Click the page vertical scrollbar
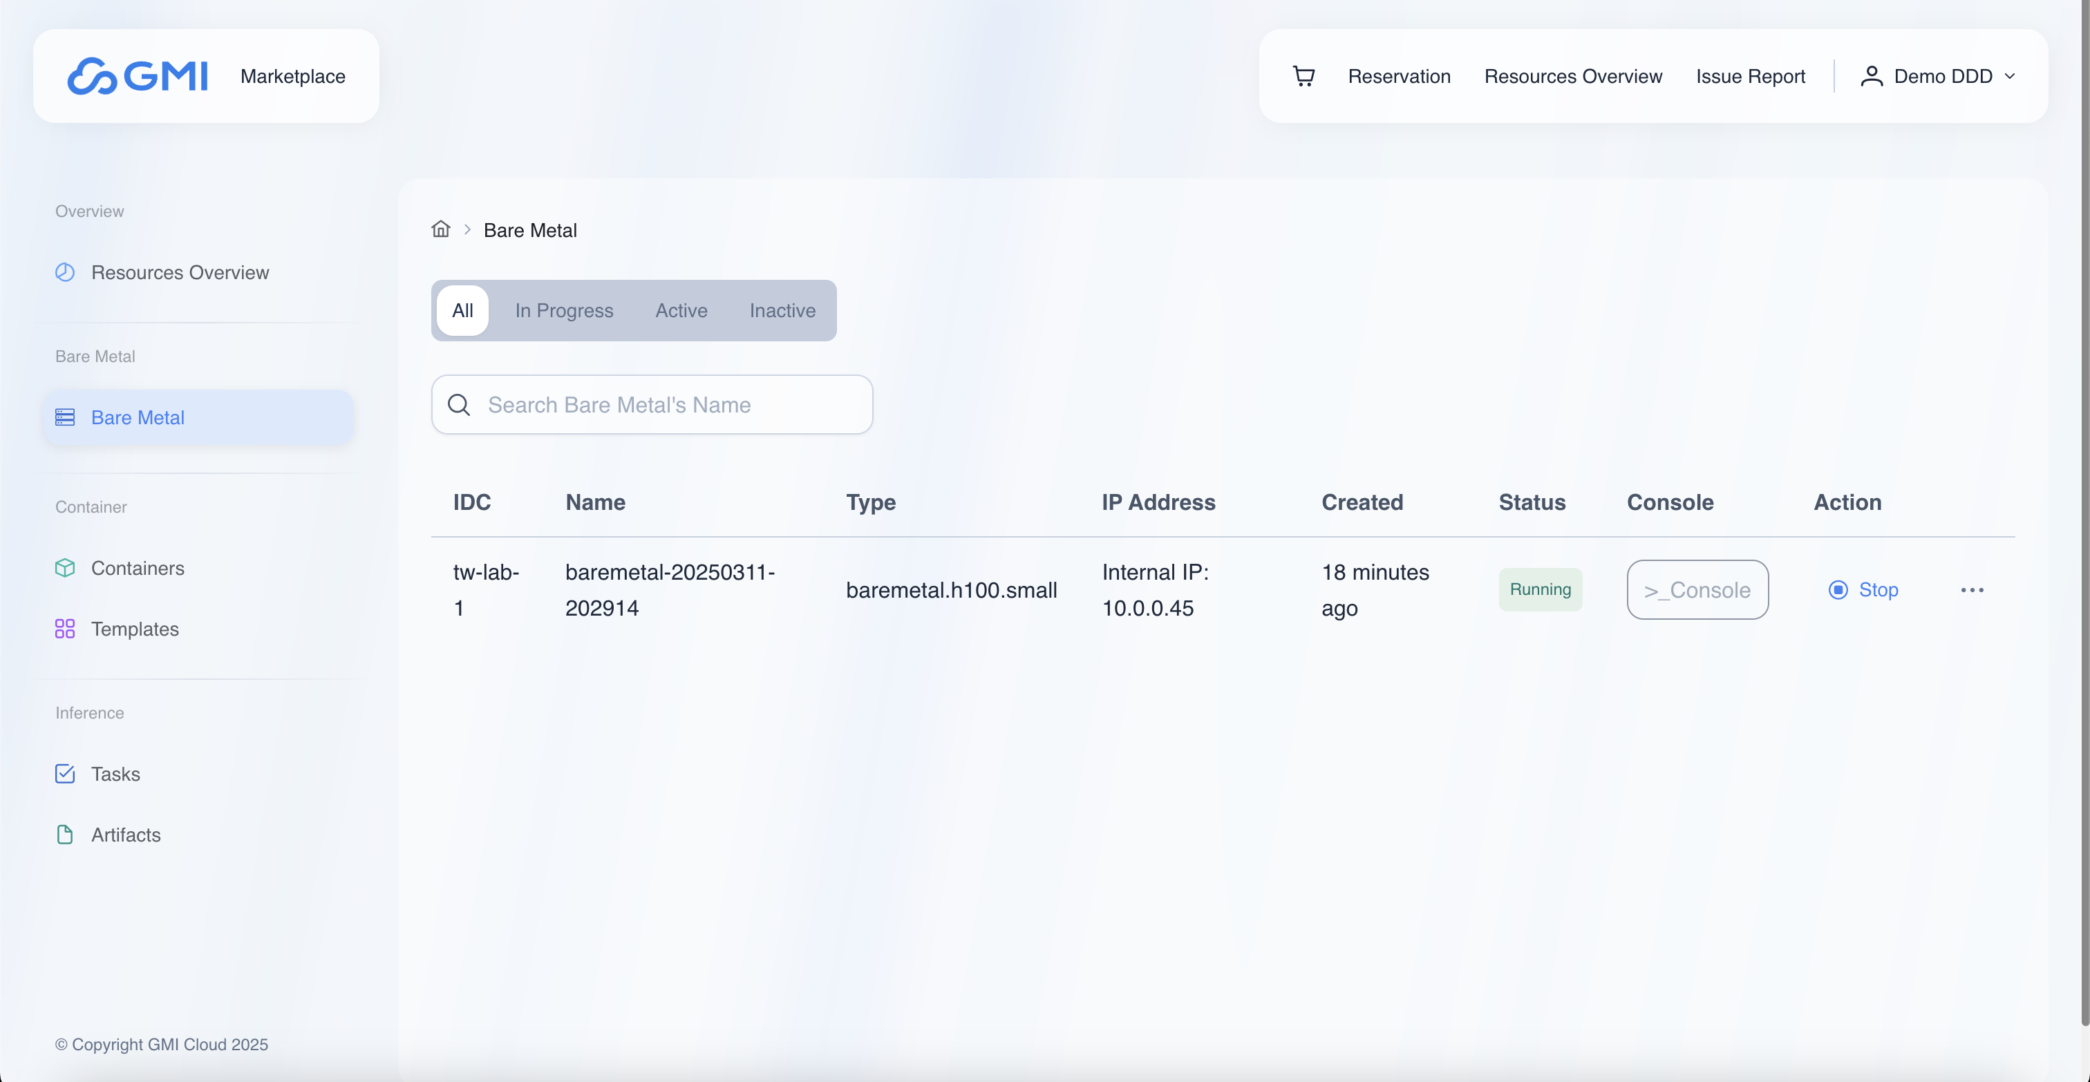This screenshot has height=1082, width=2090. [2085, 513]
